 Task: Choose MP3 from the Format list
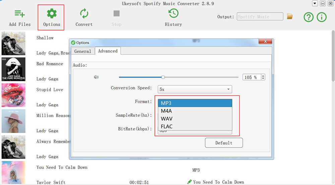point(195,103)
